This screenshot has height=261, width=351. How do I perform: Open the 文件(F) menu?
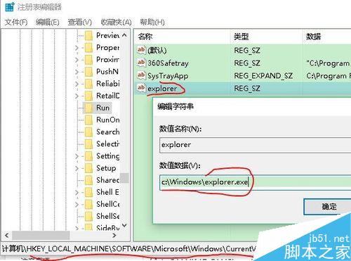pyautogui.click(x=16, y=23)
